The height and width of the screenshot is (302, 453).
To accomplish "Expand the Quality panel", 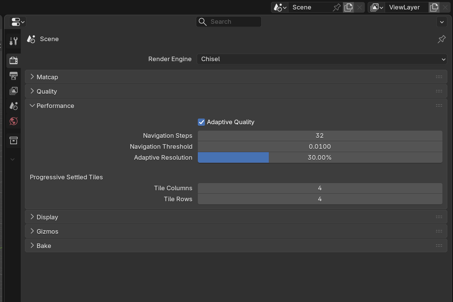I will (x=236, y=91).
